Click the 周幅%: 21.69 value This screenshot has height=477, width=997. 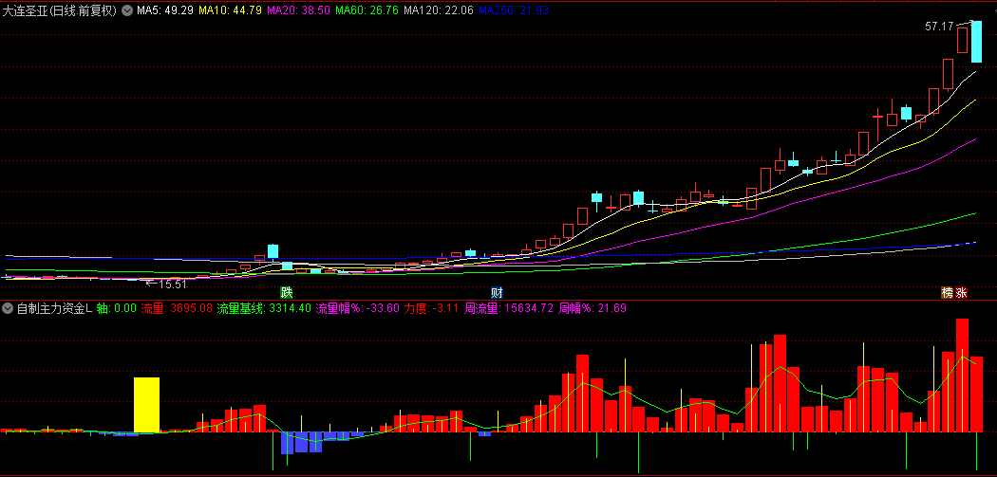pos(593,309)
